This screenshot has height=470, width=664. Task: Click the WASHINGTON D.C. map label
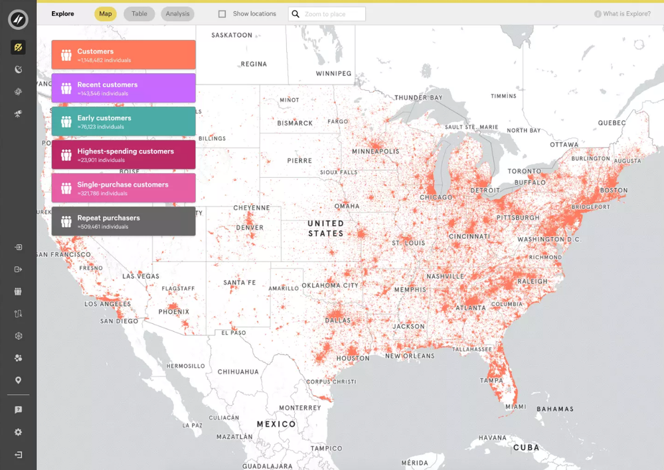(x=549, y=239)
